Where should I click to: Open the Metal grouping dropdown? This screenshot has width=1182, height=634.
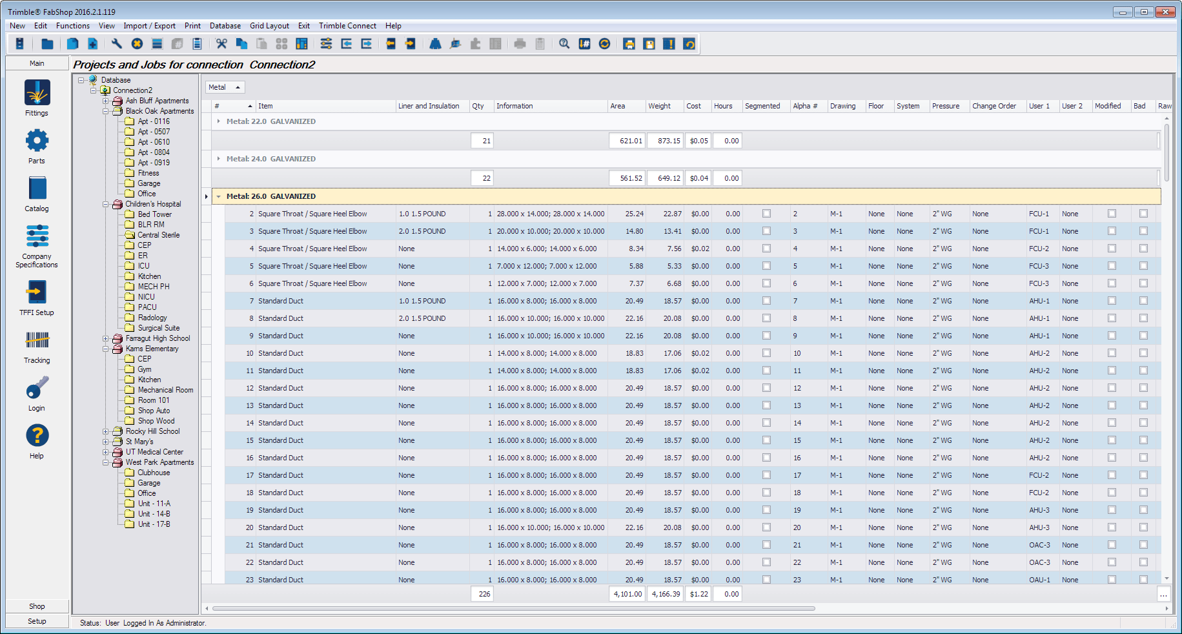pos(225,87)
